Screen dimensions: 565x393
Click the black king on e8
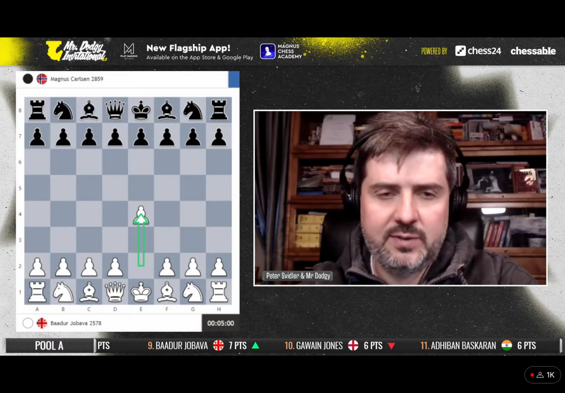click(x=141, y=110)
